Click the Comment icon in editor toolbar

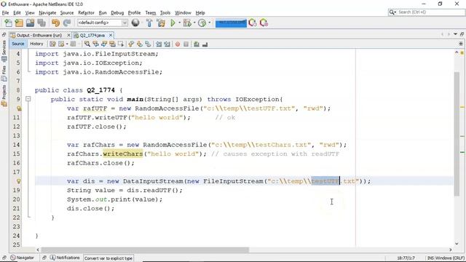(x=196, y=44)
